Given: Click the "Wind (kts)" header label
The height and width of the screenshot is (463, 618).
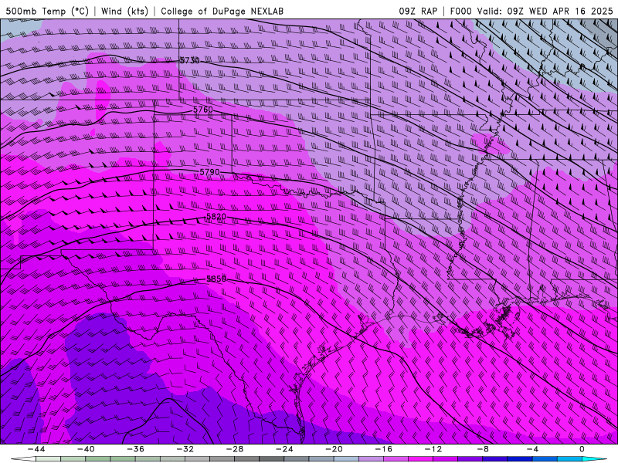Looking at the screenshot, I should pyautogui.click(x=124, y=11).
